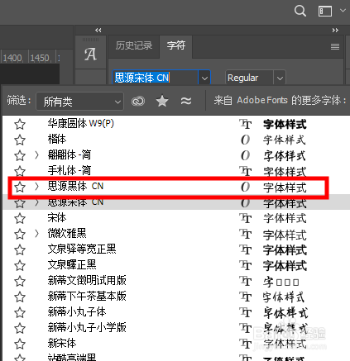Favorite the 新蒂文徵明试用版 font star
Screen dimensions: 350x361
coord(20,282)
